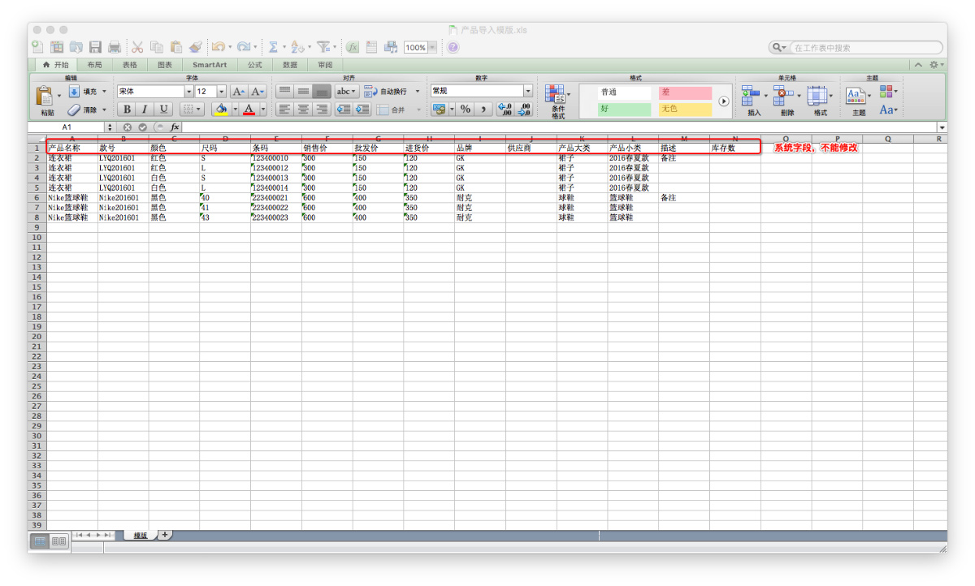This screenshot has height=586, width=975.
Task: Click the cancel entry X in formula bar
Action: [x=128, y=127]
